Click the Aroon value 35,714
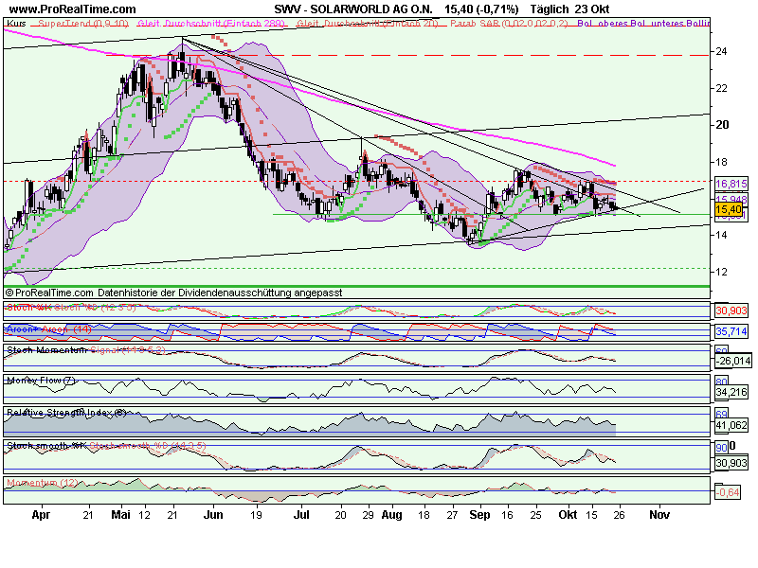This screenshot has height=568, width=758. pos(731,332)
